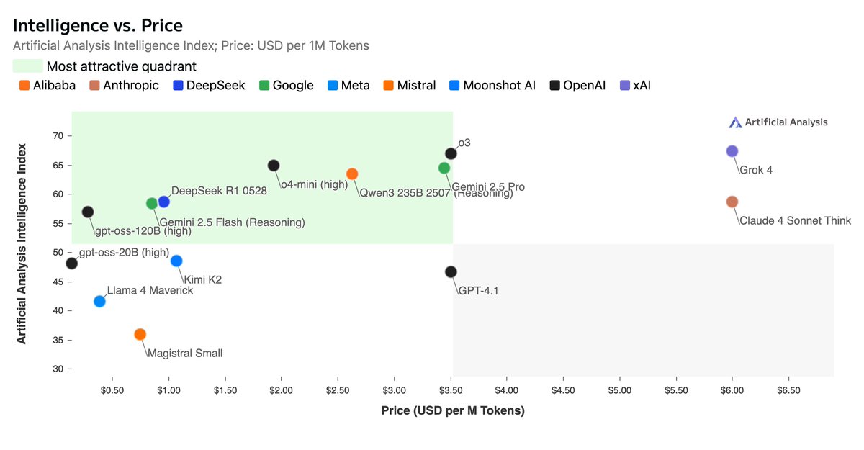Image resolution: width=864 pixels, height=450 pixels.
Task: Click the xAI purple legend swatch
Action: pos(624,86)
